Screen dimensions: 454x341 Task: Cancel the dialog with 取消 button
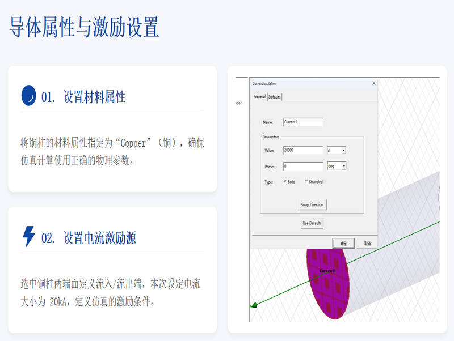pyautogui.click(x=367, y=243)
